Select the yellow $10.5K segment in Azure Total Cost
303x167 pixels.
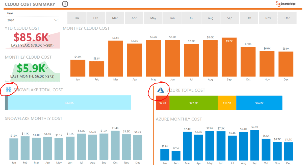[x=227, y=103]
